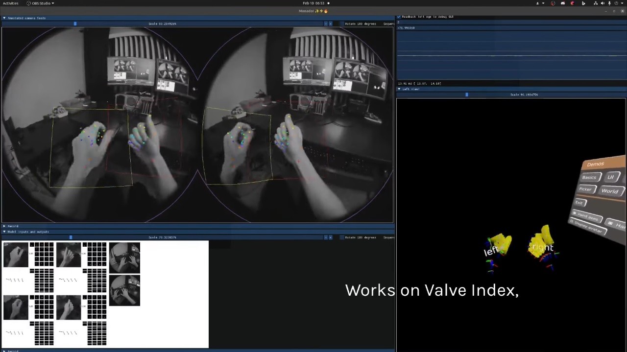627x352 pixels.
Task: Click the red recording tray icon
Action: pyautogui.click(x=572, y=3)
